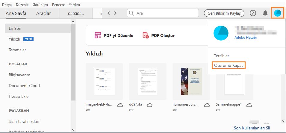Open the Adobe Hesabı link
The width and height of the screenshot is (286, 133).
(246, 38)
